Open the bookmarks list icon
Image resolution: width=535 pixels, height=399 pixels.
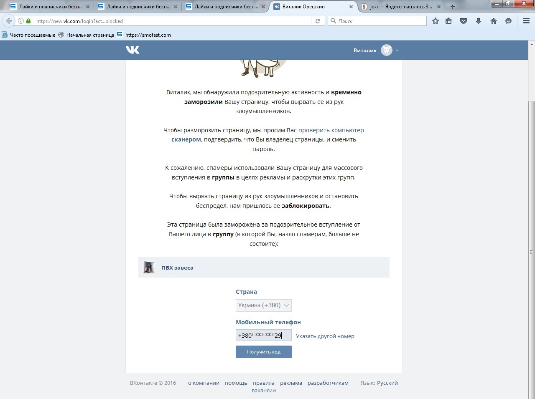point(448,21)
